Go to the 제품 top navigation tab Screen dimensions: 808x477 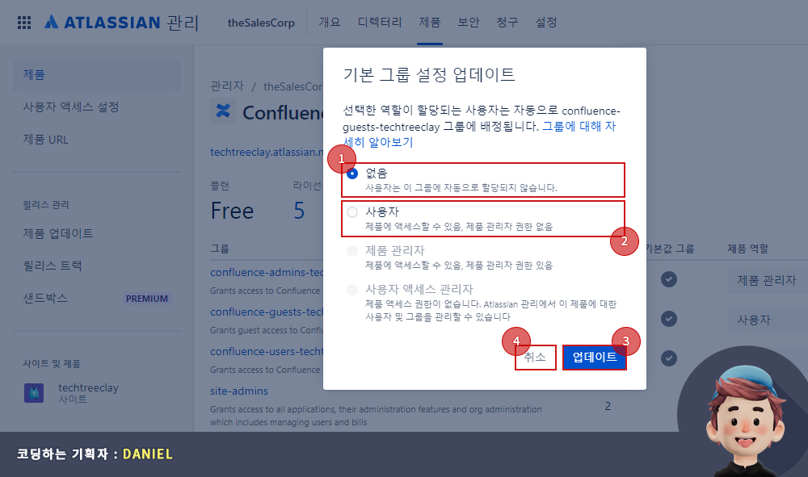[430, 22]
